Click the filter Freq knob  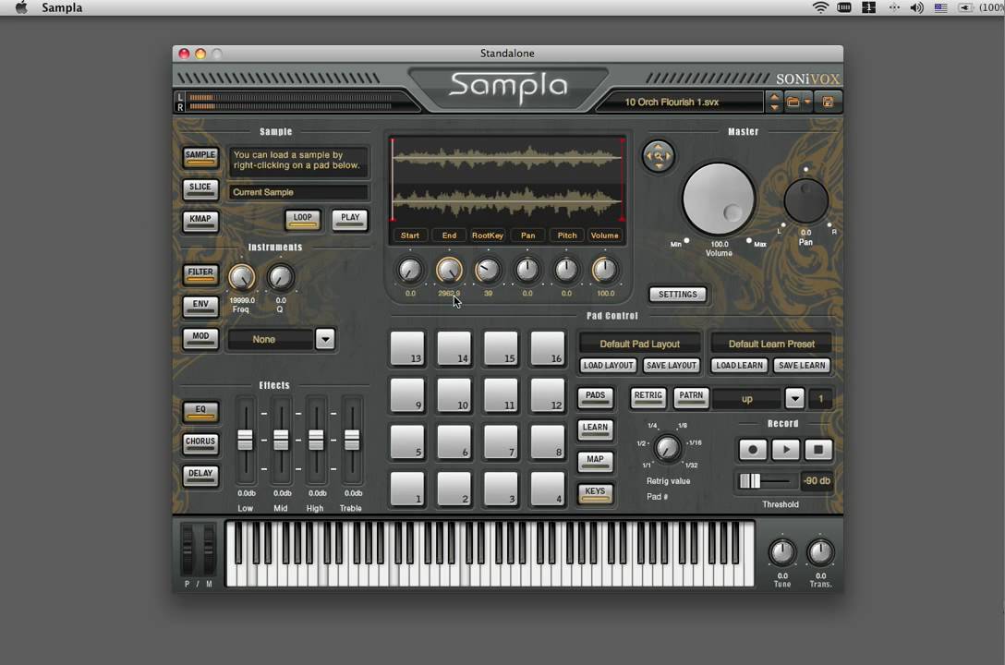242,277
